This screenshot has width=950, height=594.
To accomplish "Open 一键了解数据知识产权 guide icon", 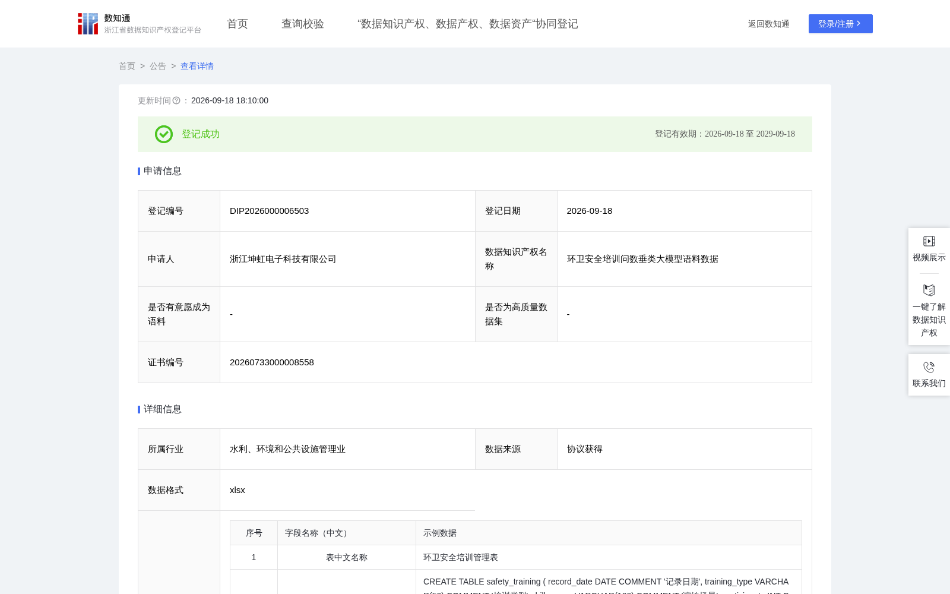I will pyautogui.click(x=929, y=290).
